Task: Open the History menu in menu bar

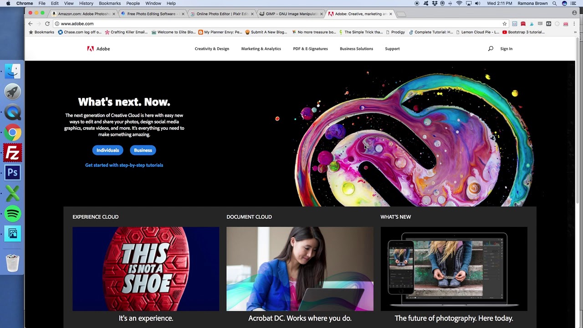Action: tap(86, 3)
